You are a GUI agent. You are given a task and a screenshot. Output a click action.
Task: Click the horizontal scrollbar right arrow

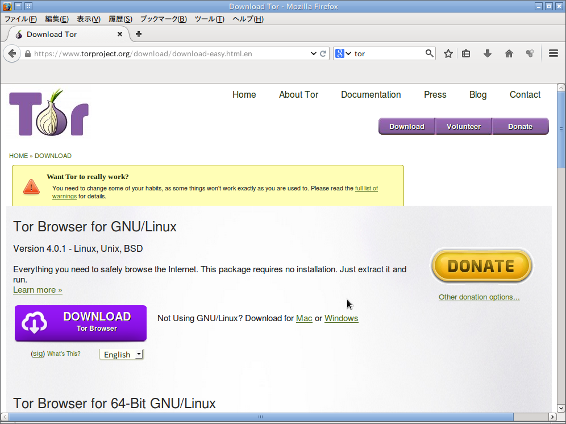552,417
